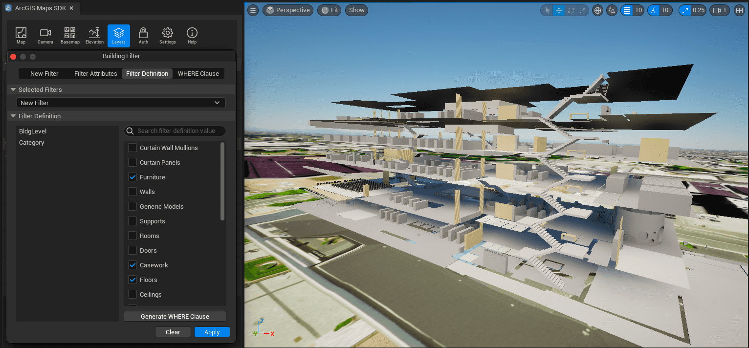
Task: Open the Basemap panel
Action: (69, 34)
